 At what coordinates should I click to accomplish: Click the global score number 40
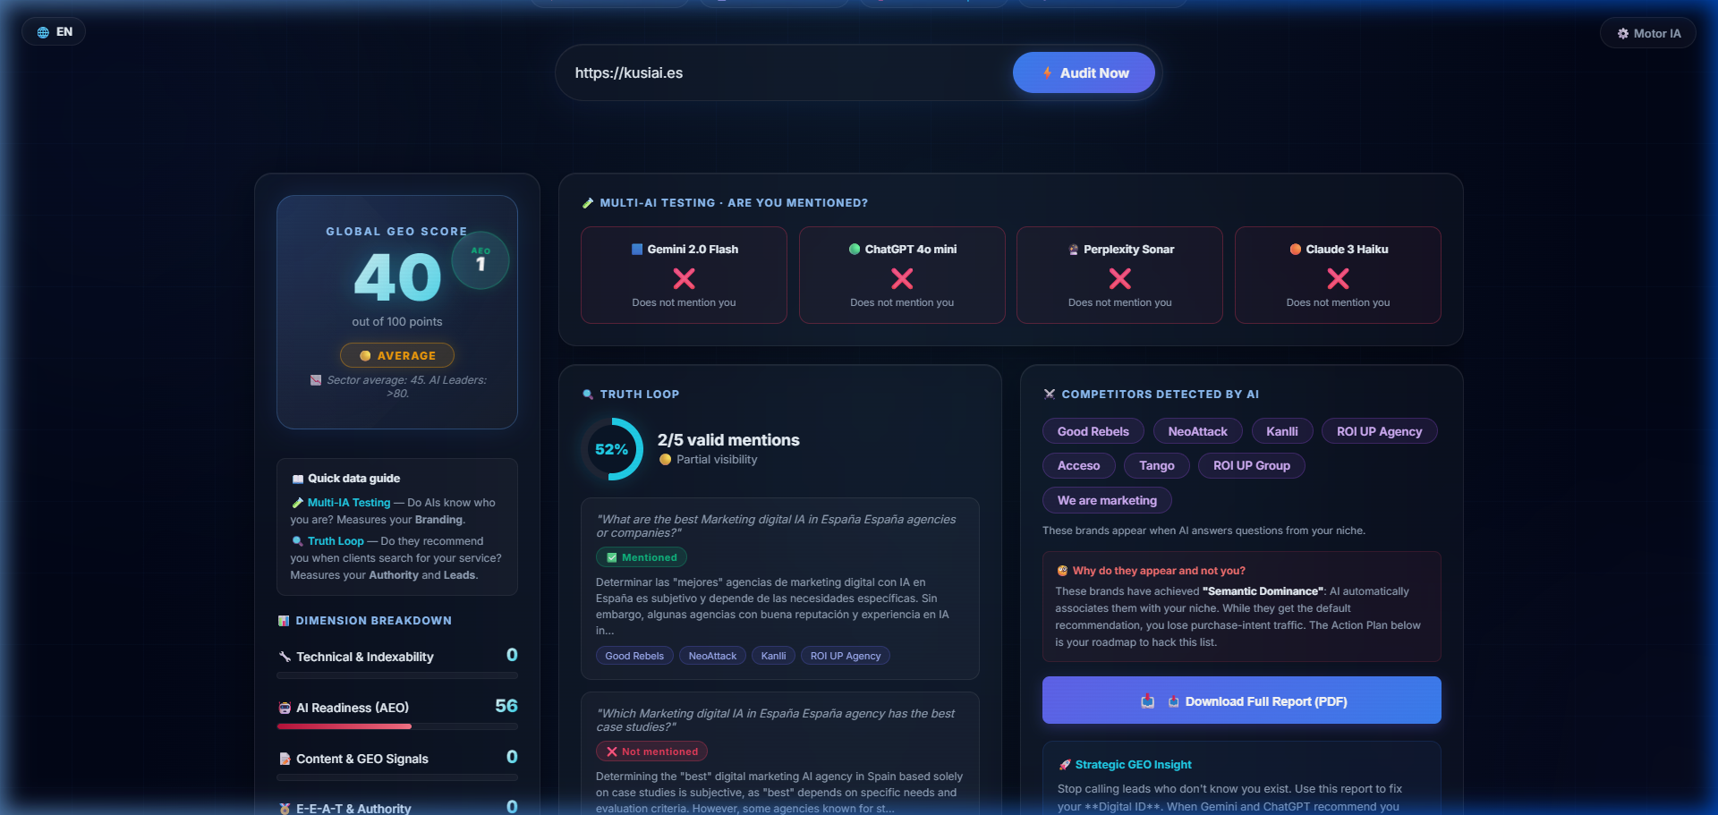point(398,277)
